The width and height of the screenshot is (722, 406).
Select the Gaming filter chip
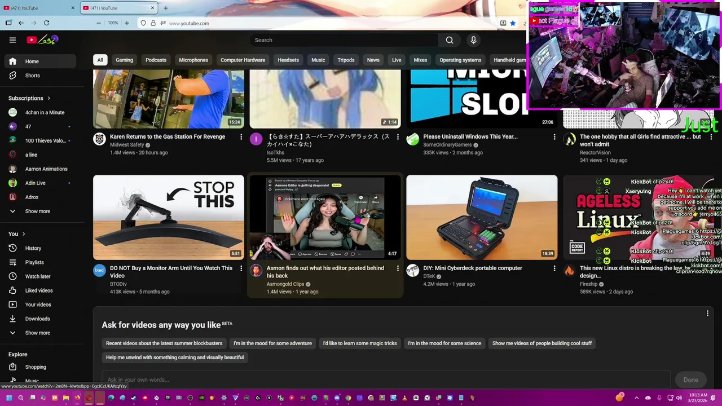coord(124,60)
